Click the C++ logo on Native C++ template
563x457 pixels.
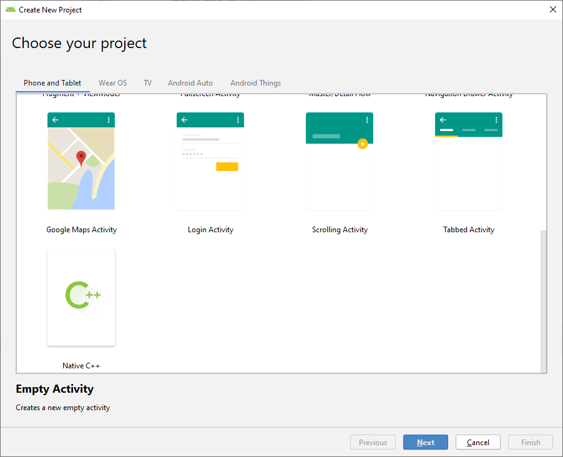(x=81, y=295)
